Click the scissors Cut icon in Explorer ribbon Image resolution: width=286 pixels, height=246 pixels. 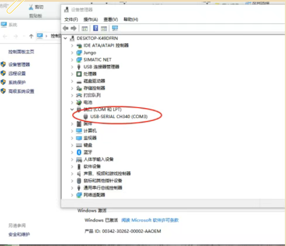(31, 7)
